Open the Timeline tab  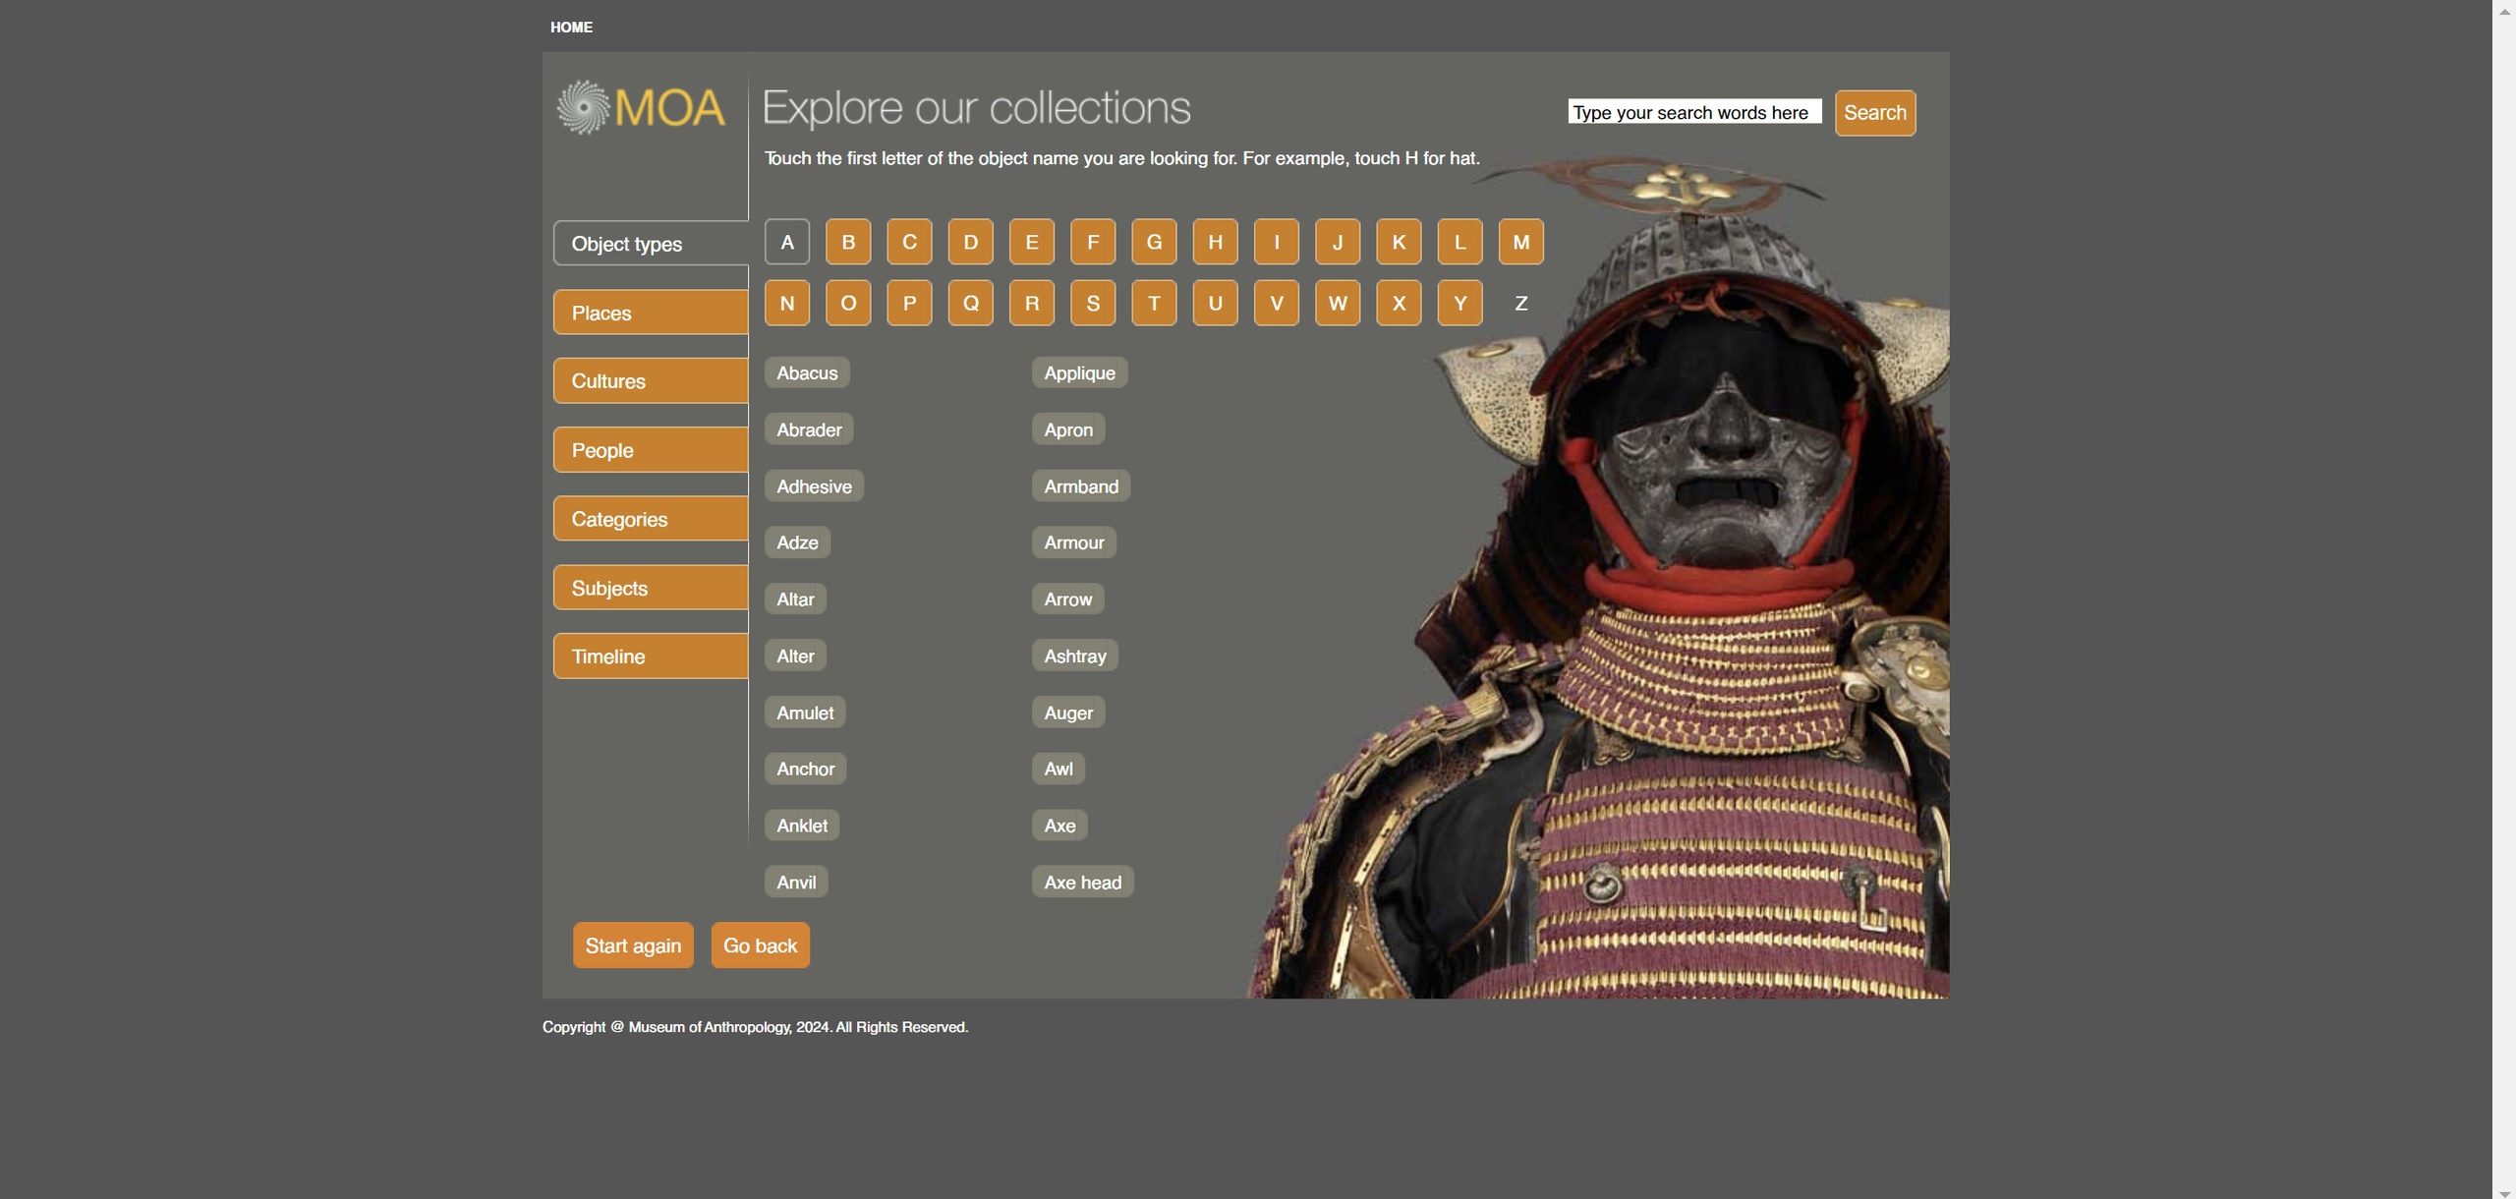[651, 657]
